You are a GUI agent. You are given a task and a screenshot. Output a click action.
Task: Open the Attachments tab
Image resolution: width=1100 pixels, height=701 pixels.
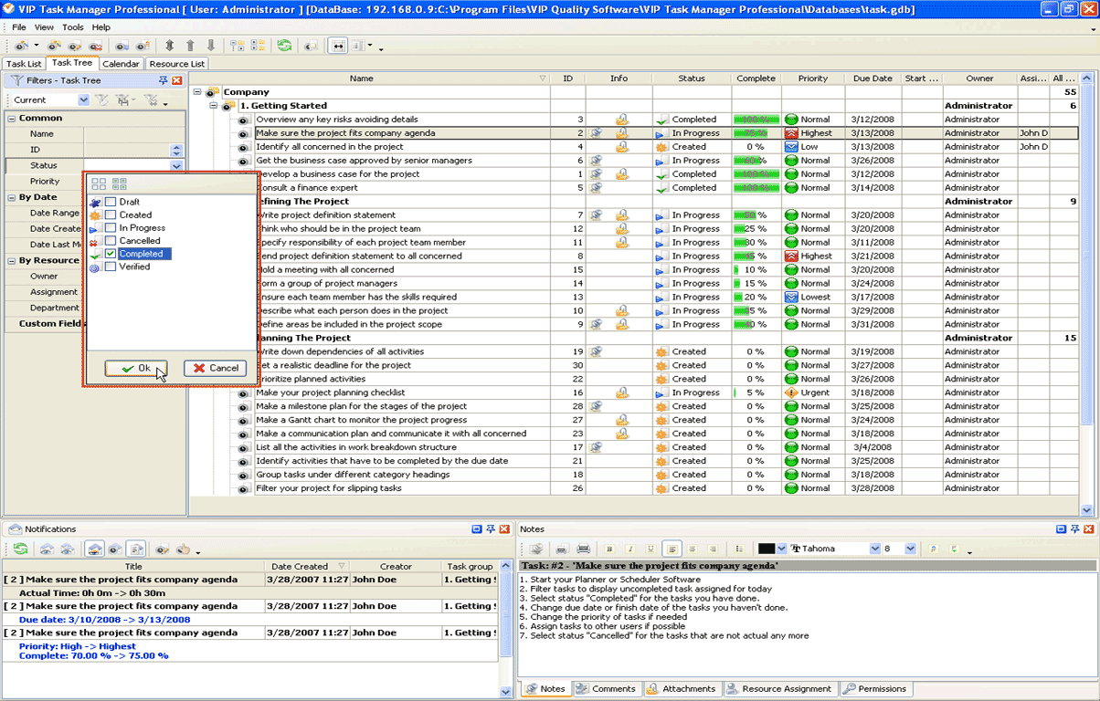(x=682, y=689)
